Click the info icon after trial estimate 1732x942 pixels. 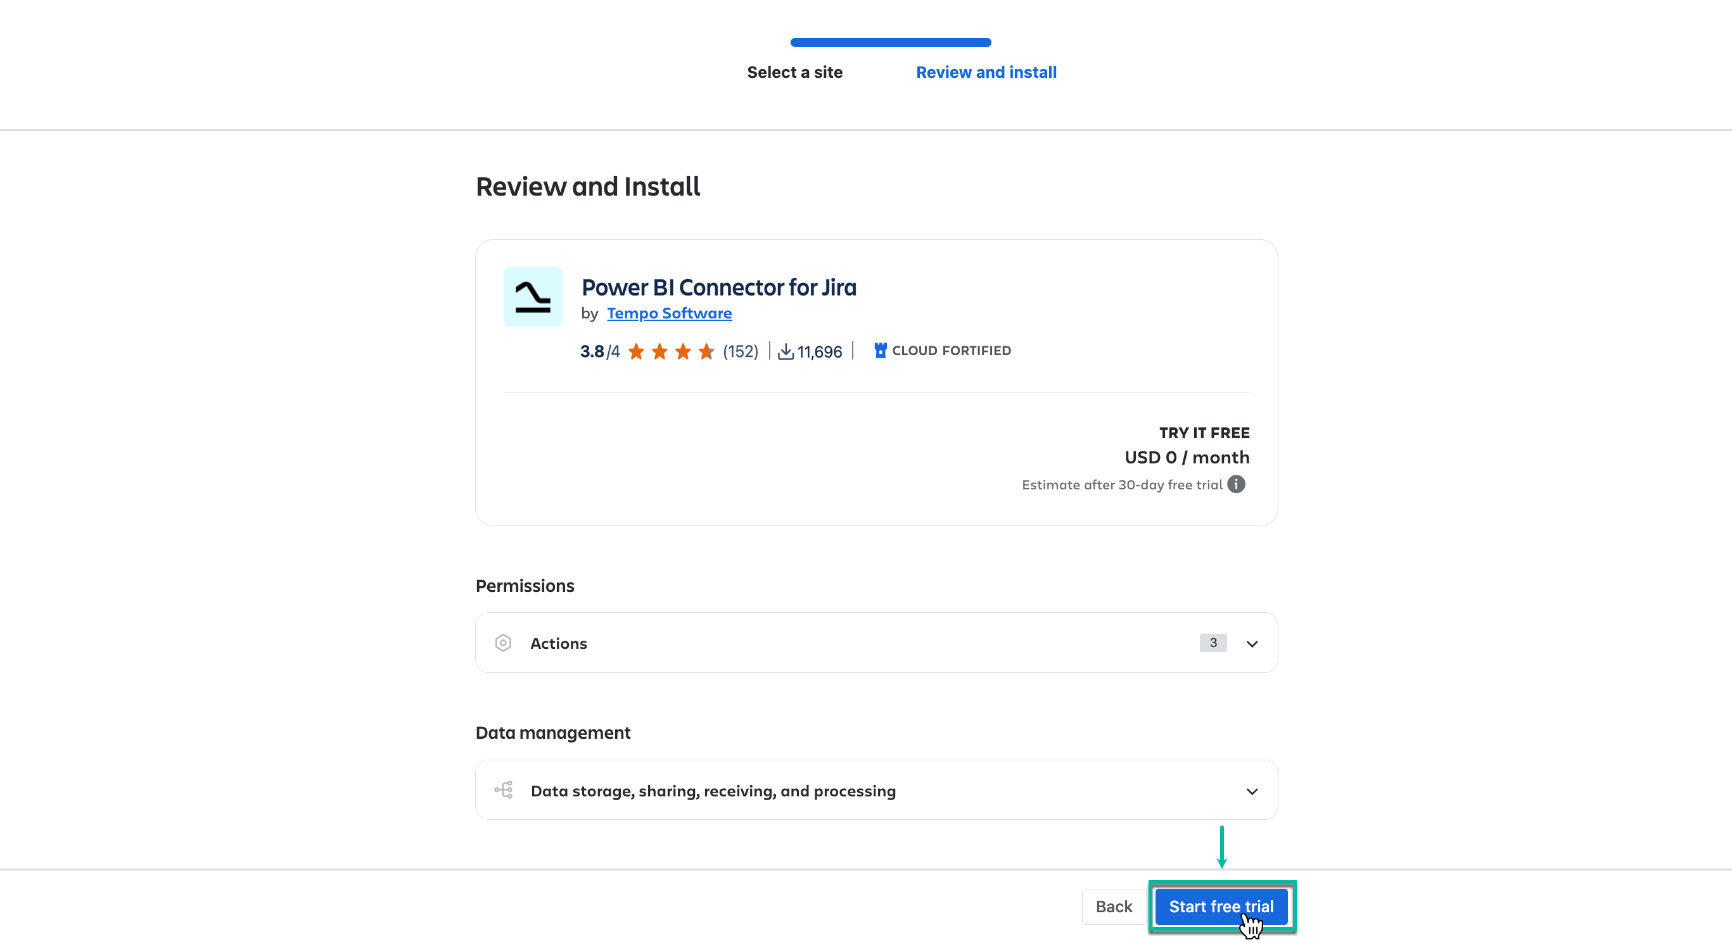(x=1237, y=484)
